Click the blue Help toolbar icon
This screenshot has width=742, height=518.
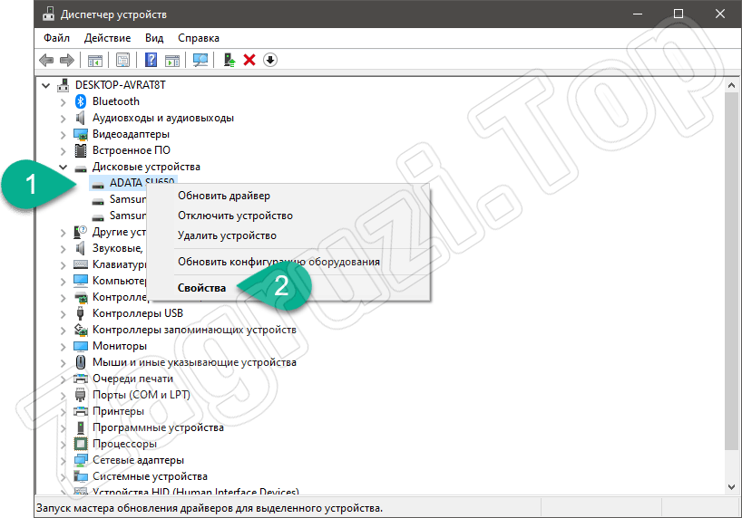pos(151,60)
